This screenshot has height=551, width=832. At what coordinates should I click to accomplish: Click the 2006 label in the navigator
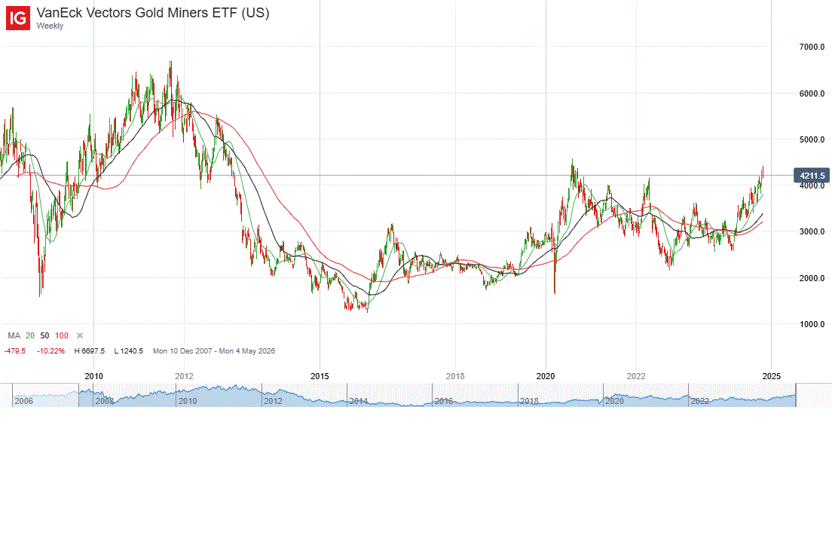(x=24, y=401)
